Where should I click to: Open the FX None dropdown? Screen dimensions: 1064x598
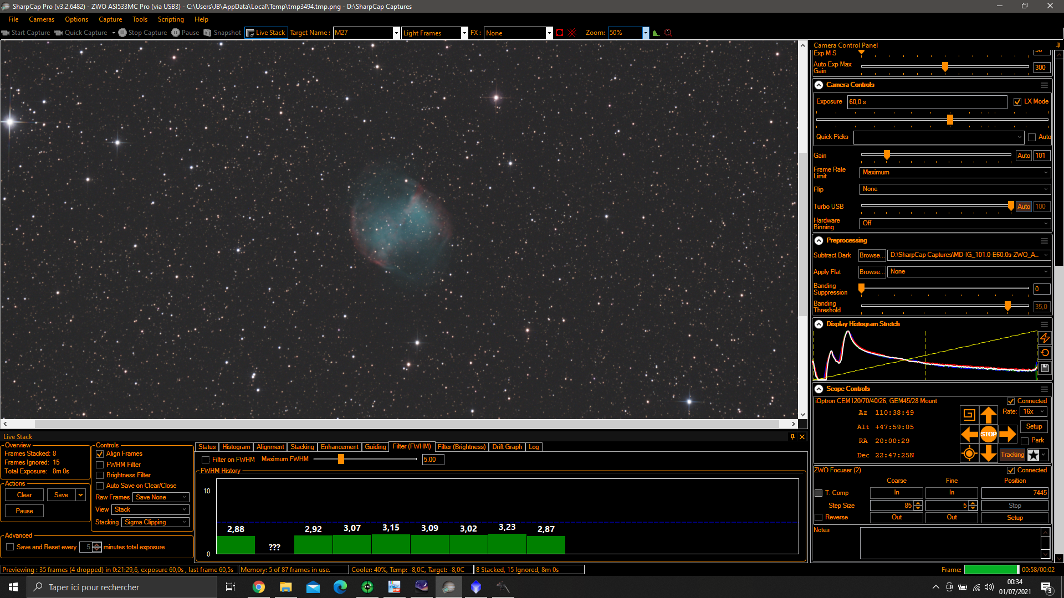point(549,33)
